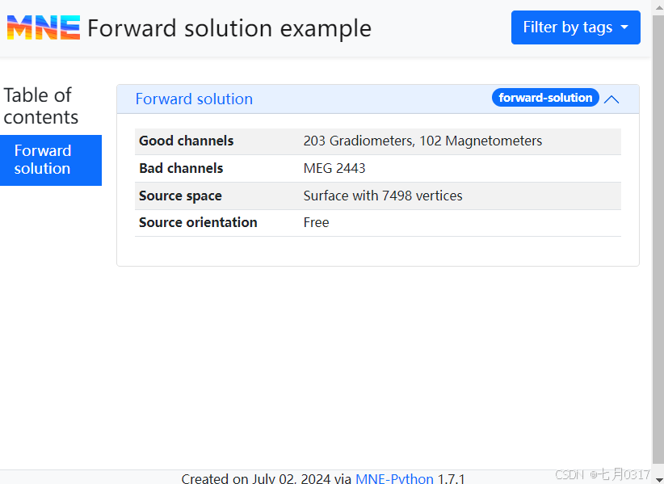Click the Free source orientation value
664x484 pixels.
(316, 222)
